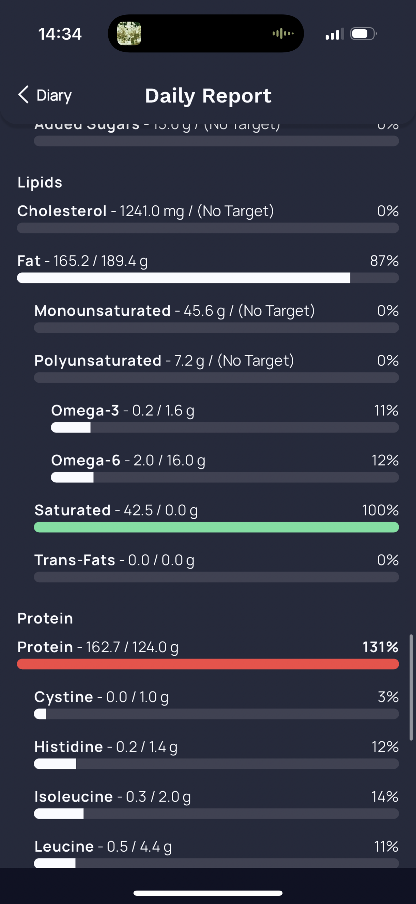The height and width of the screenshot is (904, 416).
Task: Tap the red Protein progress bar
Action: click(x=208, y=664)
